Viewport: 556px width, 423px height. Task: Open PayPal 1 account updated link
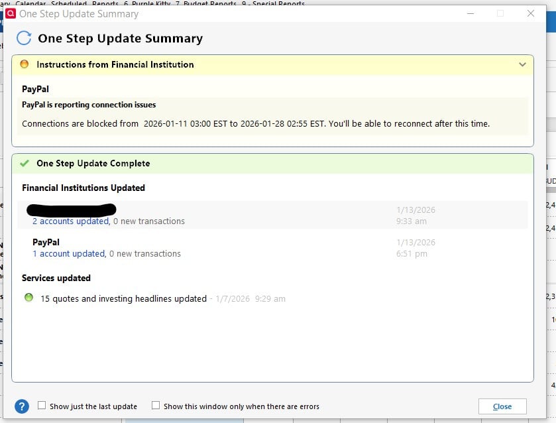point(69,254)
